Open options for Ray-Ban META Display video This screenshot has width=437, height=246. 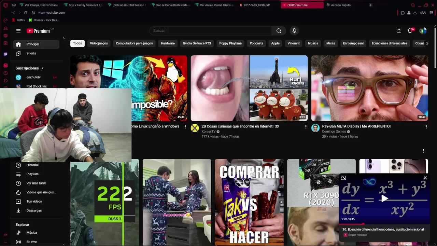click(x=426, y=127)
